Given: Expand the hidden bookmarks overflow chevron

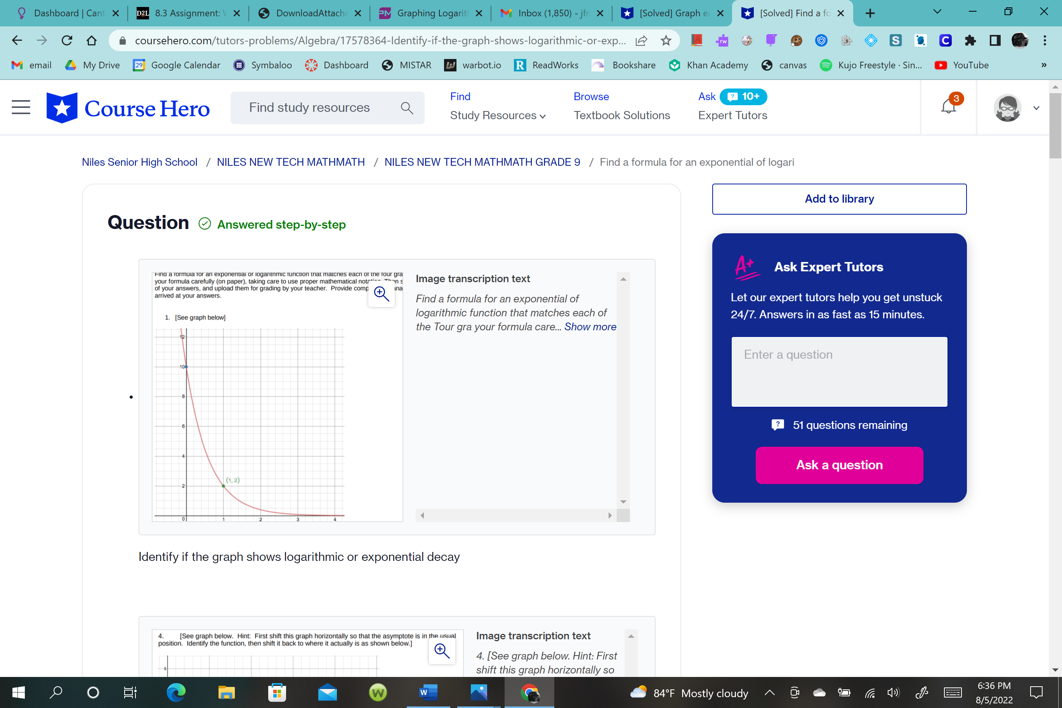Looking at the screenshot, I should [x=1043, y=65].
